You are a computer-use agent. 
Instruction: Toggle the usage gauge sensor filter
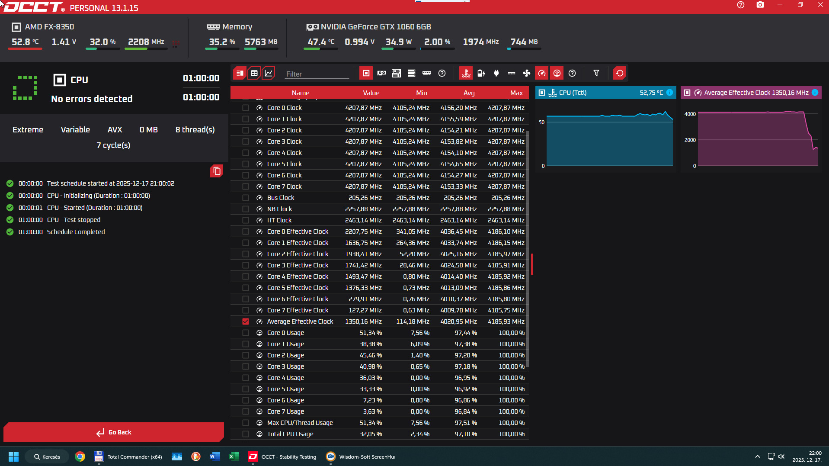557,73
